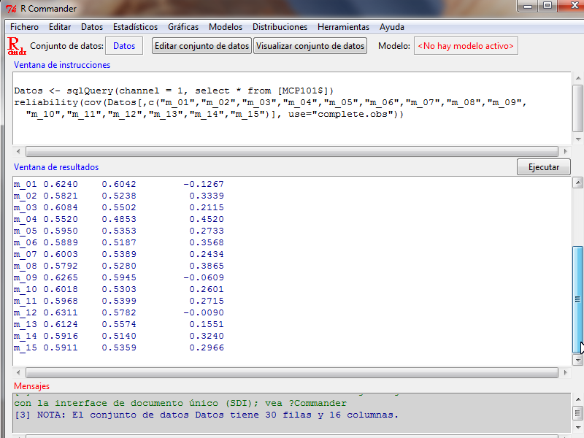The width and height of the screenshot is (584, 438).
Task: Open the Fichero menu
Action: click(24, 27)
